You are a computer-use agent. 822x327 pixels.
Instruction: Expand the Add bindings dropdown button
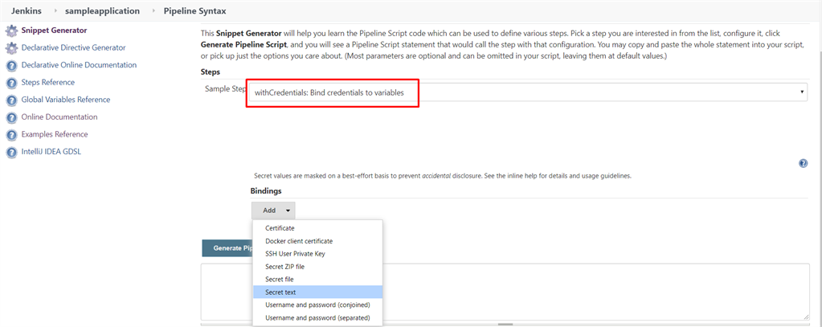pos(273,211)
